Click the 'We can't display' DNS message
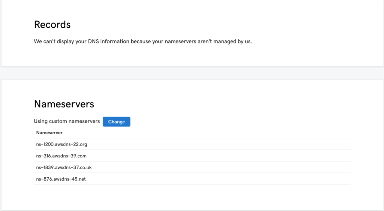 click(142, 42)
